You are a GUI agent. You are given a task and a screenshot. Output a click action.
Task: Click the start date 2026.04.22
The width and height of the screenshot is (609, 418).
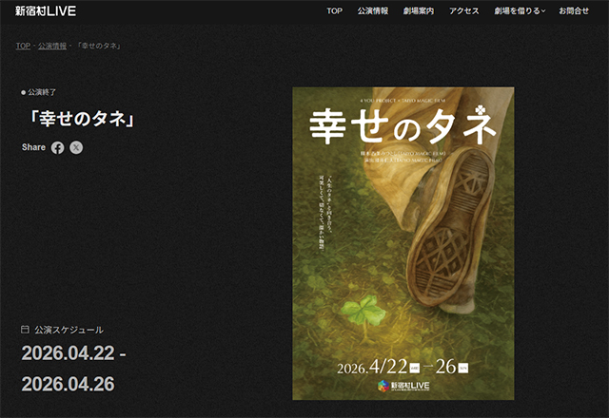click(68, 352)
